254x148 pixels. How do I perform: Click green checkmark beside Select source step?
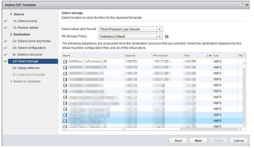point(5,21)
